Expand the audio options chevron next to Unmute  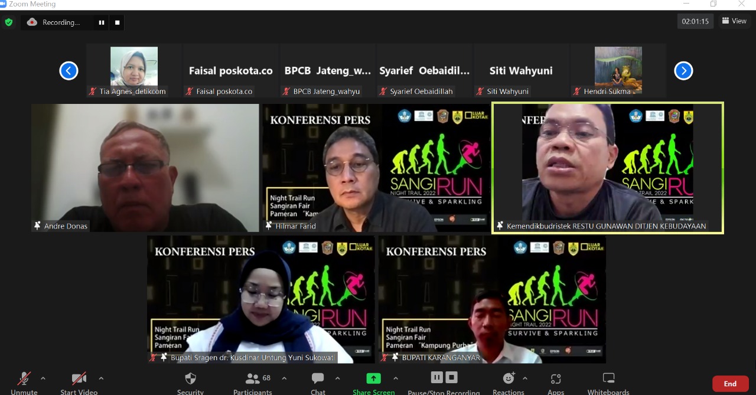(x=41, y=378)
